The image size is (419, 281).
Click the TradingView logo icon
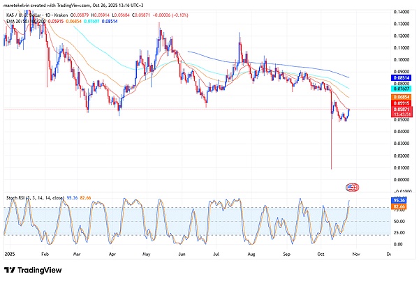[x=10, y=269]
